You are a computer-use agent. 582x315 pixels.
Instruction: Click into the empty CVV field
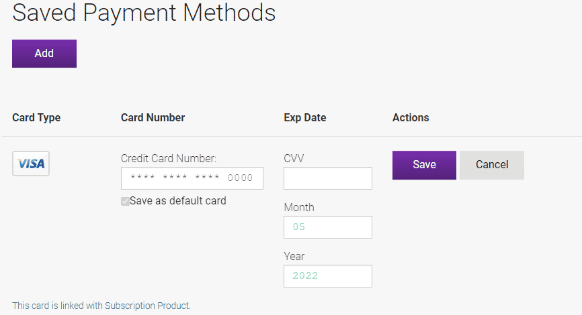pyautogui.click(x=328, y=178)
